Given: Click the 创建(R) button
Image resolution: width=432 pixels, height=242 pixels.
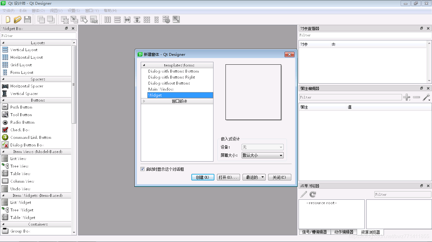Looking at the screenshot, I should [x=203, y=177].
